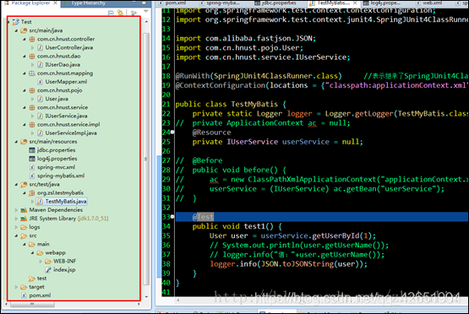Click the test folder icon
Image resolution: width=469 pixels, height=314 pixels.
[32, 279]
